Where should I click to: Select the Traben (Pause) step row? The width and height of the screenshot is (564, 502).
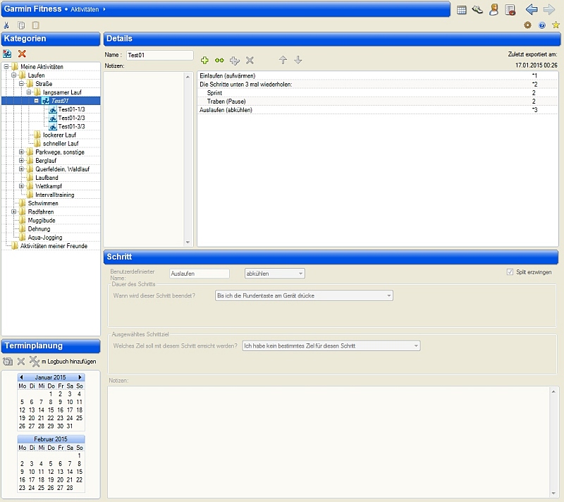[x=226, y=102]
